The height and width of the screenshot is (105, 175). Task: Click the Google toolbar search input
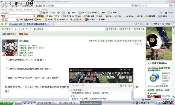[24, 13]
